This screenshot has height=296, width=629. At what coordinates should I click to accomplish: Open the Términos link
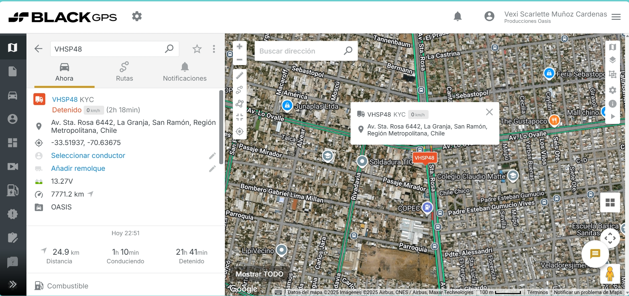[537, 292]
